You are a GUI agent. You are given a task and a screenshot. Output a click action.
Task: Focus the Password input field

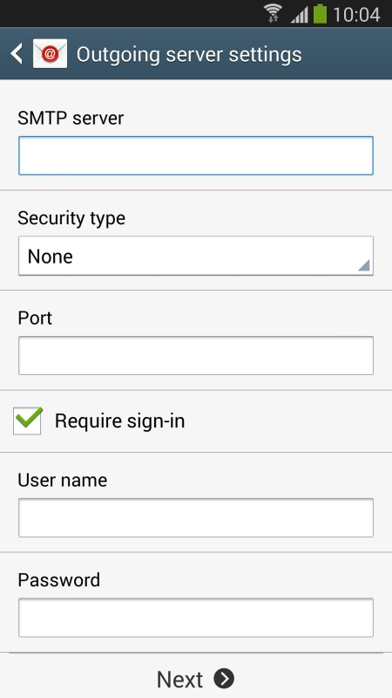pos(195,618)
